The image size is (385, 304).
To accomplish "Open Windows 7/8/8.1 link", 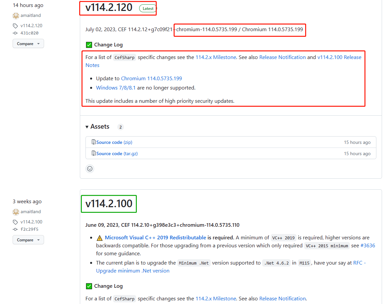I will click(x=116, y=88).
